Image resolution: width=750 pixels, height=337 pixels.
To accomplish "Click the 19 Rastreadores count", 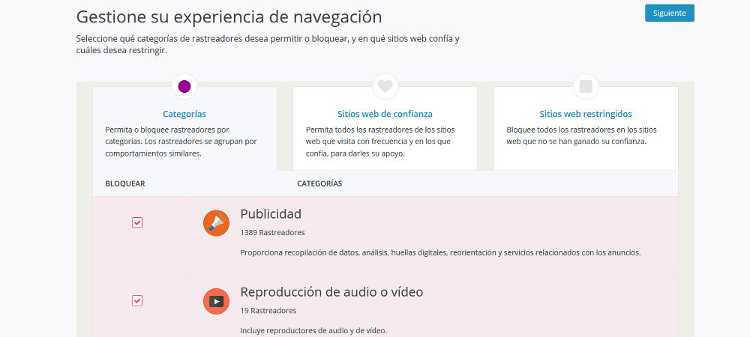I will [x=268, y=311].
